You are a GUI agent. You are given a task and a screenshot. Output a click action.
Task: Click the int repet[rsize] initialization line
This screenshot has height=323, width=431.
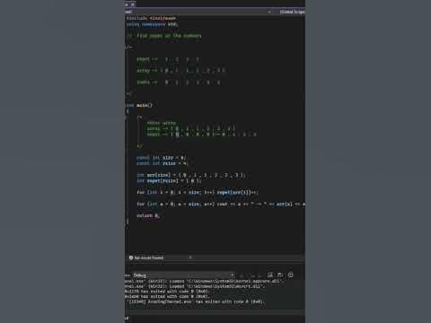(x=169, y=181)
